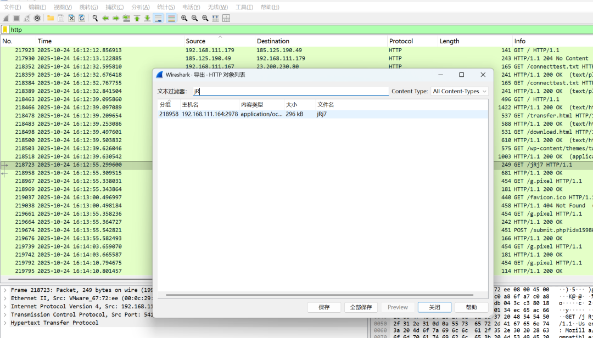Image resolution: width=593 pixels, height=338 pixels.
Task: Click the 保存 button in dialog
Action: point(324,307)
